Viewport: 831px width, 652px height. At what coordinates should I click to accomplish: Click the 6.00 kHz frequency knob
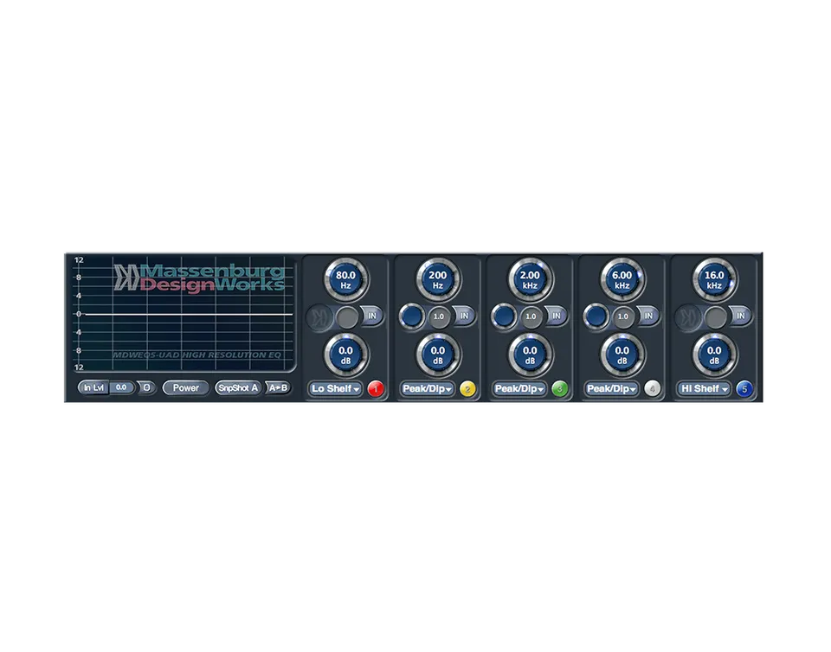622,279
